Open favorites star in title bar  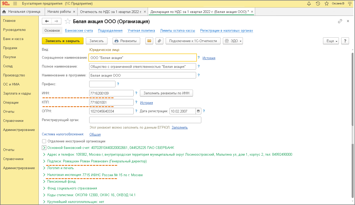click(x=327, y=4)
